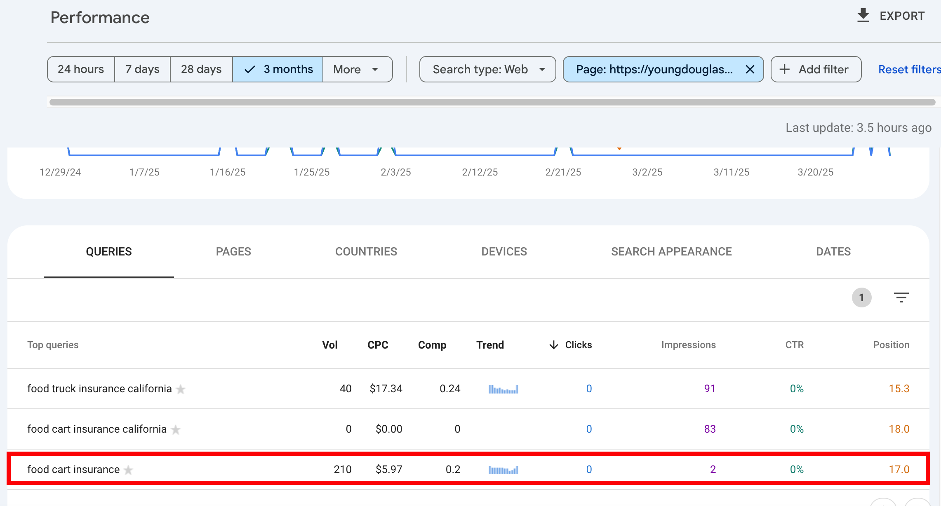The width and height of the screenshot is (941, 506).
Task: Open the table filter rows icon
Action: 901,297
